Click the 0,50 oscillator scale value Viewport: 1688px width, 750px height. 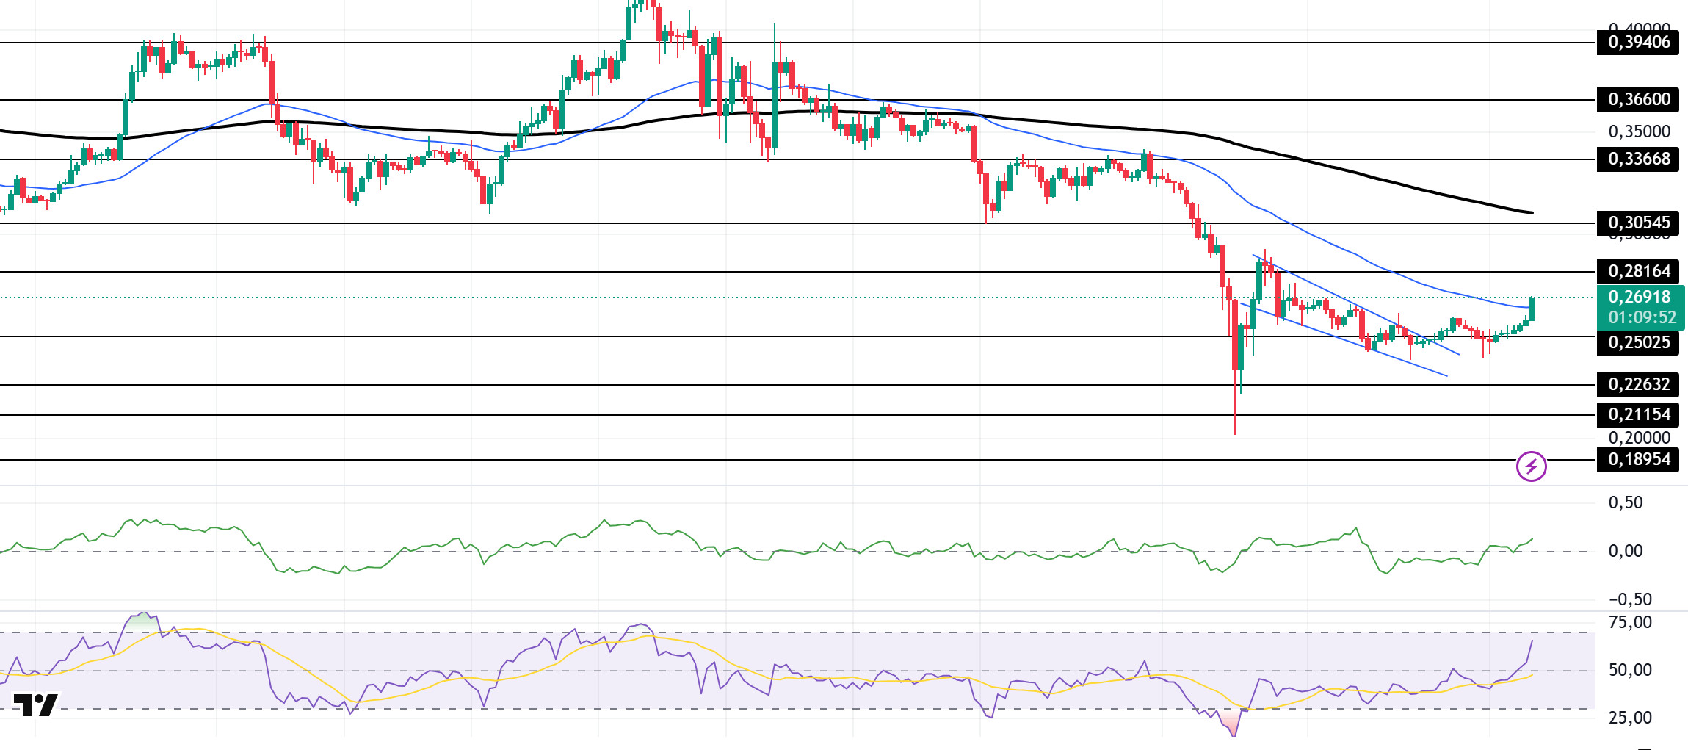pos(1625,502)
